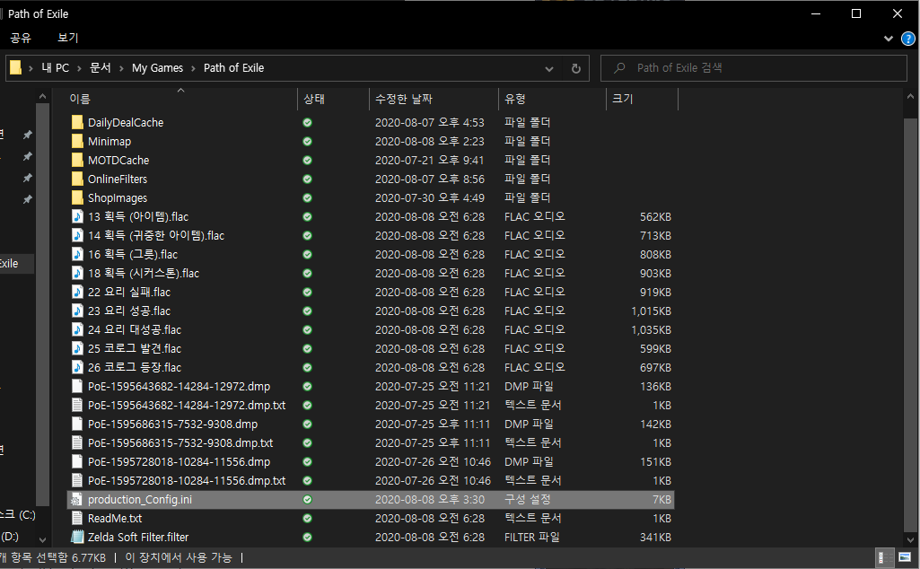The width and height of the screenshot is (920, 569).
Task: Click the audio icon of 14 획득 (귀중한 아이템).flac
Action: point(77,235)
